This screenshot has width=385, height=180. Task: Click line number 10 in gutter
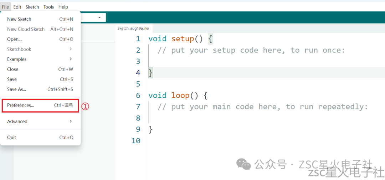136,141
